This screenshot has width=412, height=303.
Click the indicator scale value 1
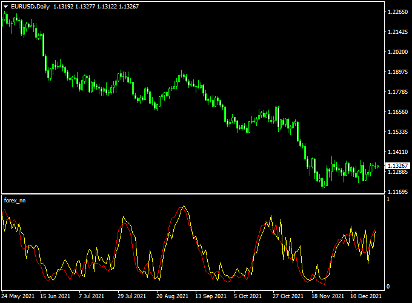tap(388, 199)
